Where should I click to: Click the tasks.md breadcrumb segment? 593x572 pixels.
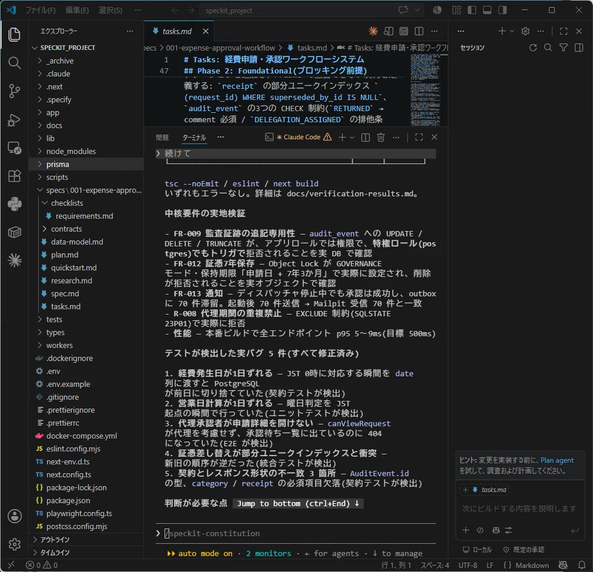point(307,48)
